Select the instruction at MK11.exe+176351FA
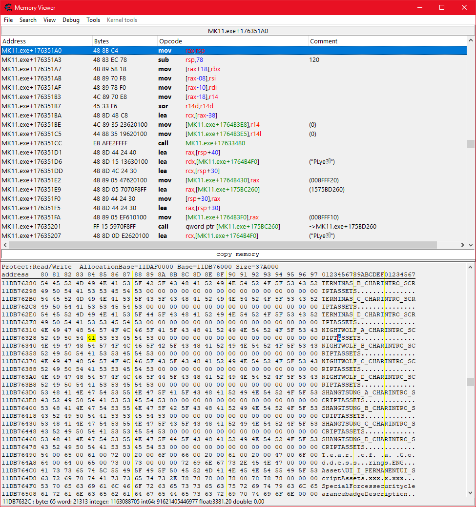This screenshot has height=507, width=476. (x=234, y=217)
